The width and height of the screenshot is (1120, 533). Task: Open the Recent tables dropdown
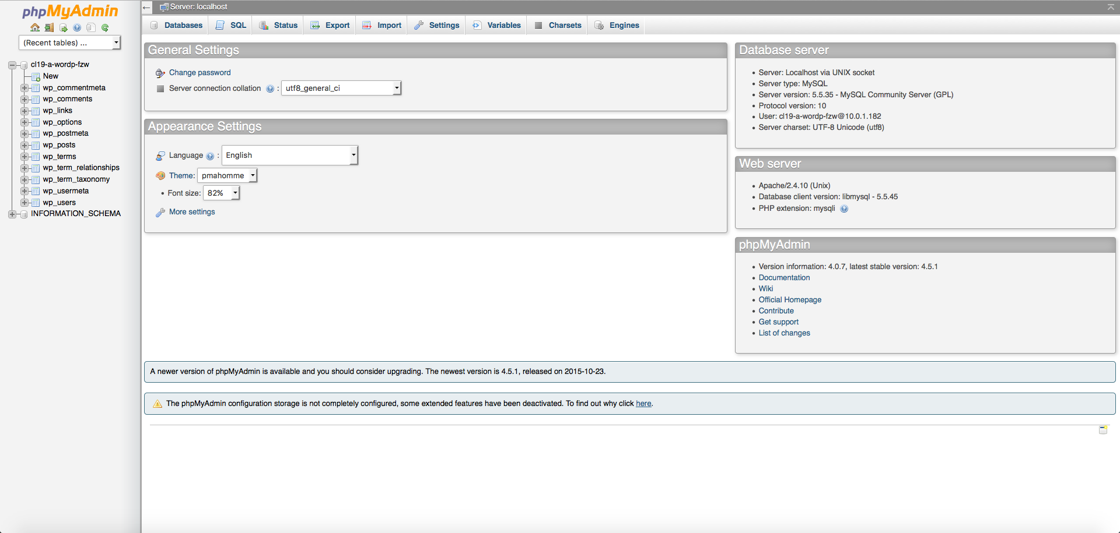pyautogui.click(x=70, y=43)
